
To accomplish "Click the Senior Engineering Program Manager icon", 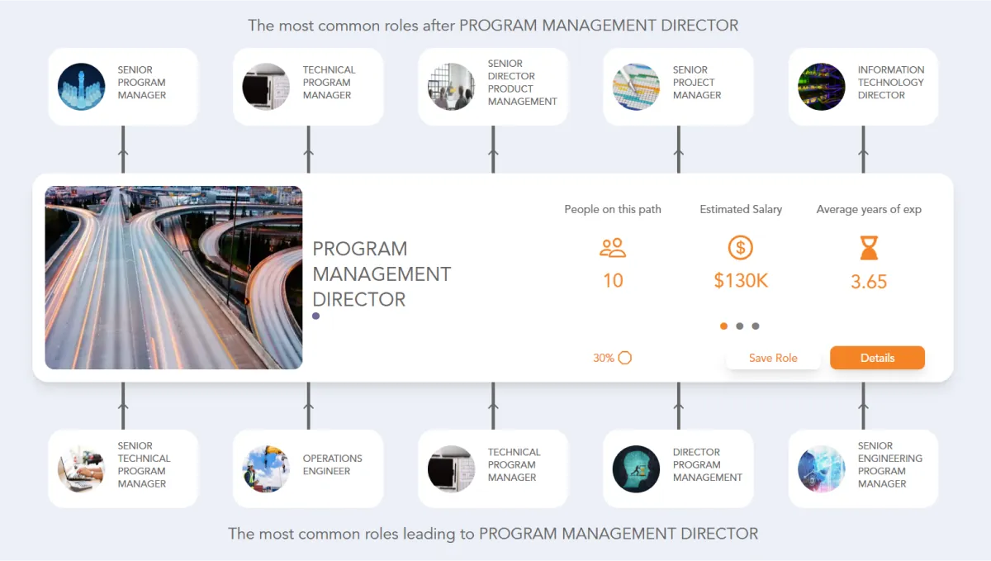I will (821, 468).
